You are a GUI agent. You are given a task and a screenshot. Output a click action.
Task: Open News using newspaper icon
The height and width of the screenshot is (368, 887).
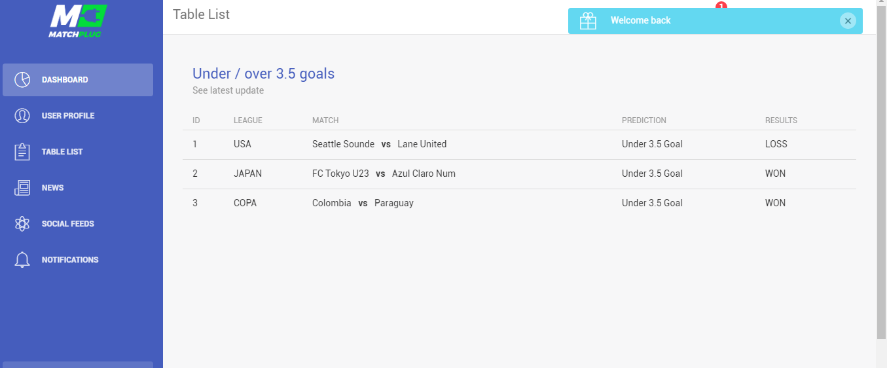tap(22, 188)
